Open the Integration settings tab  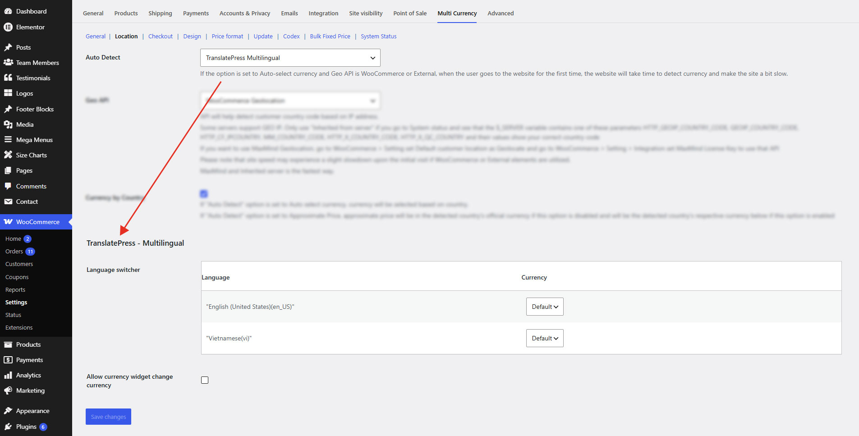tap(323, 13)
